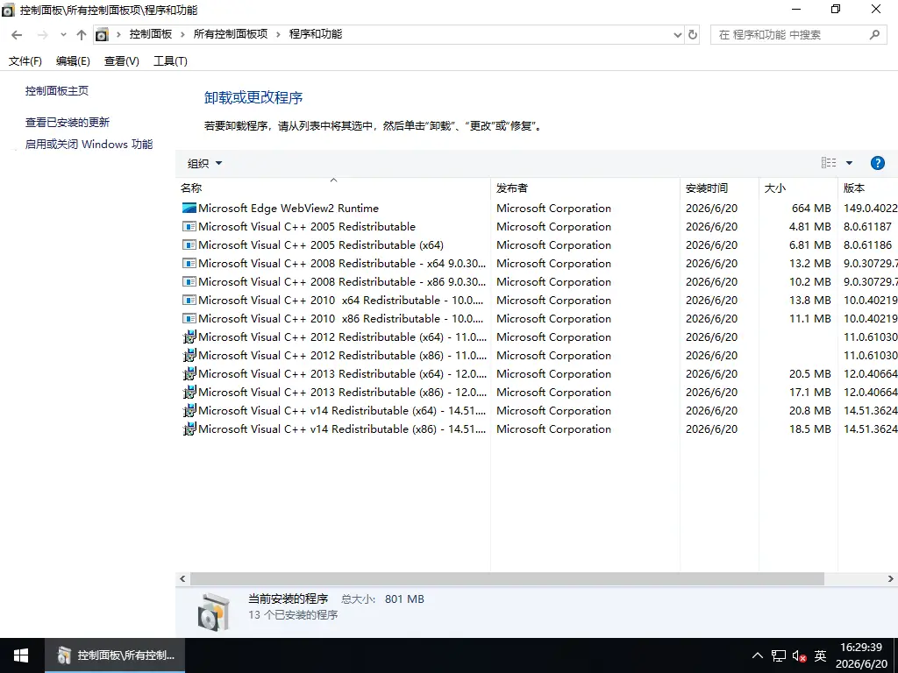Click the muted volume tray icon
Viewport: 898px width, 673px height.
point(800,655)
